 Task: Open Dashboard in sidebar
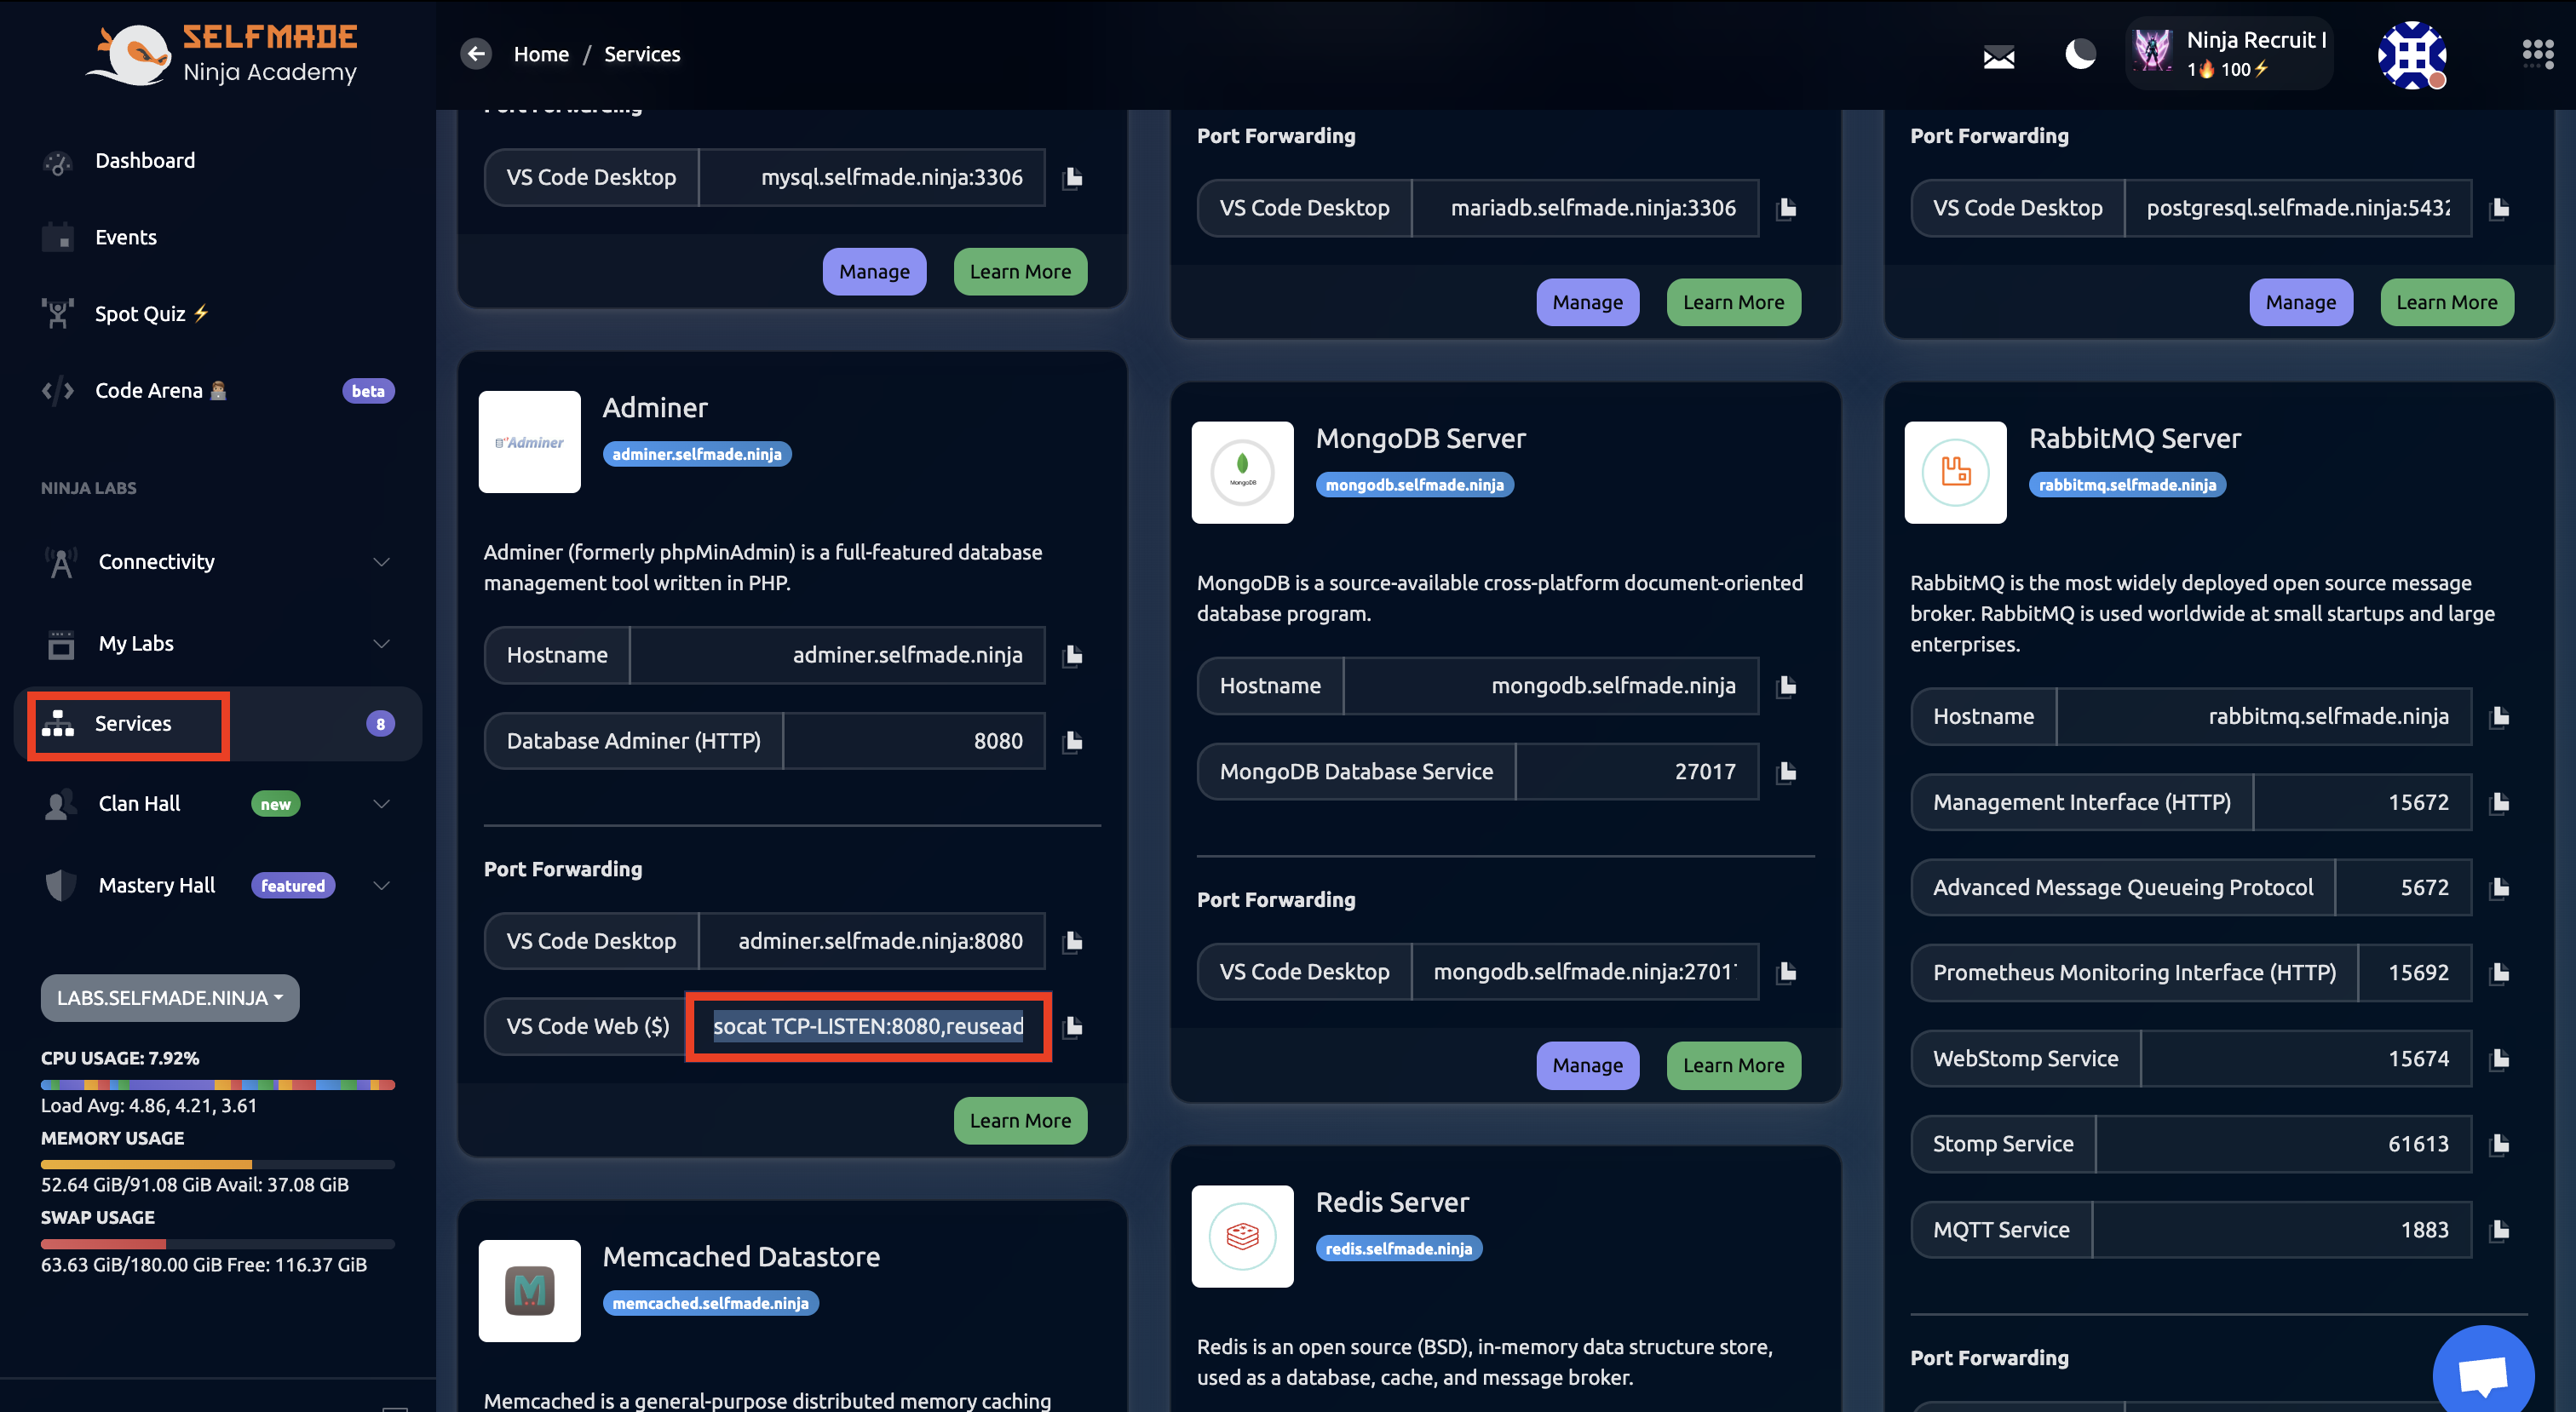(x=216, y=161)
